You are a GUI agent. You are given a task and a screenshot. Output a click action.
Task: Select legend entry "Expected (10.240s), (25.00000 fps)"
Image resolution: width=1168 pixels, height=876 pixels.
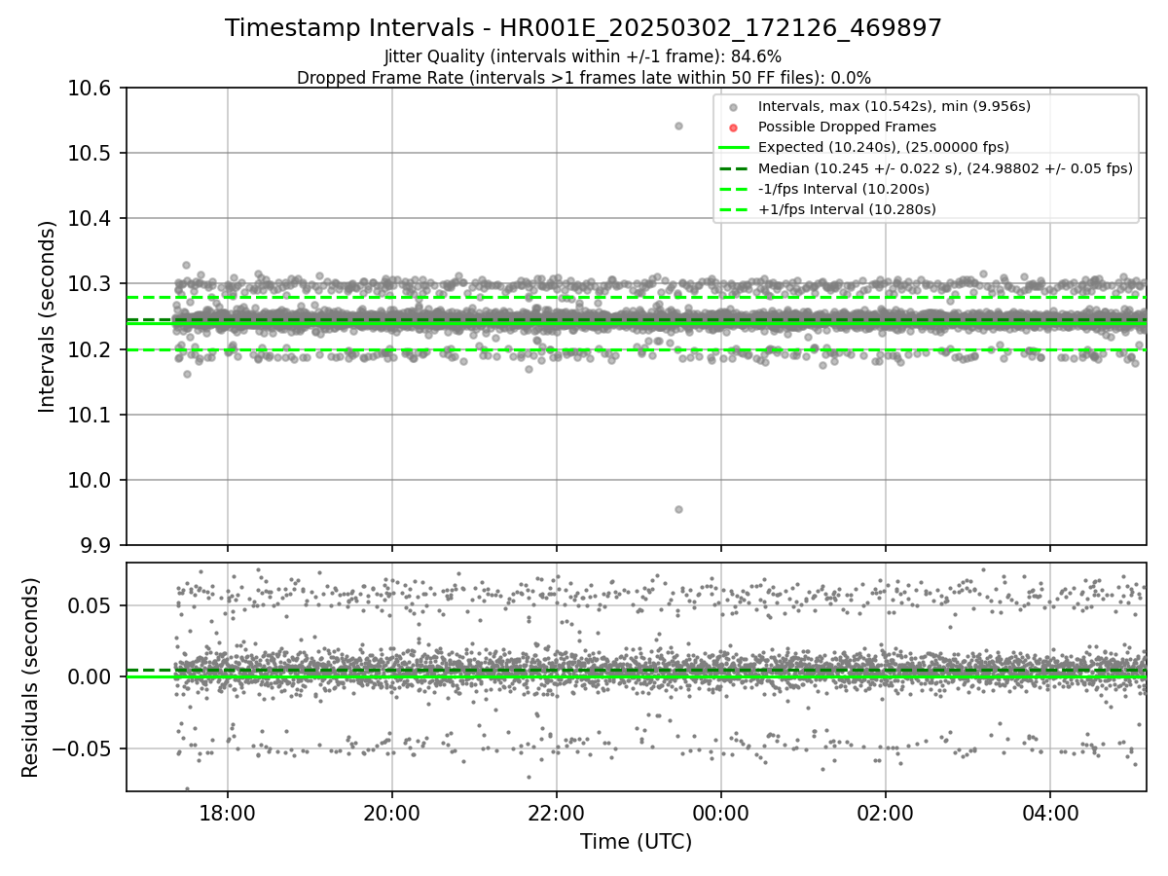(884, 147)
